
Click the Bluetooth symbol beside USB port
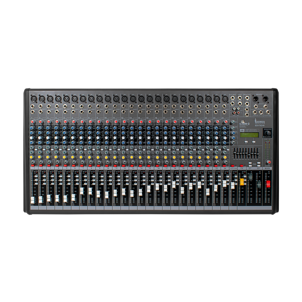[249, 124]
